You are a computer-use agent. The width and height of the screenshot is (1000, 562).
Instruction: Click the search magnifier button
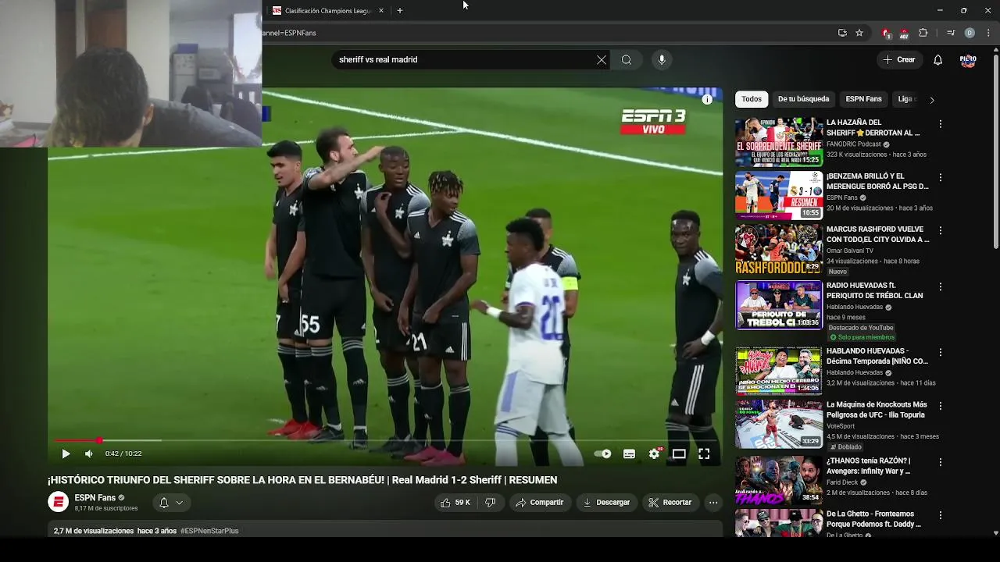(627, 59)
